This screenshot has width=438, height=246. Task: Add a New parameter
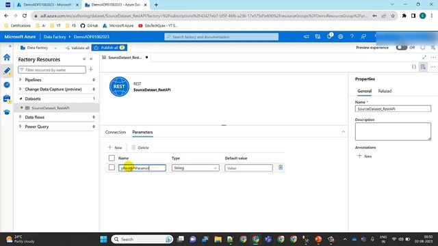[115, 148]
